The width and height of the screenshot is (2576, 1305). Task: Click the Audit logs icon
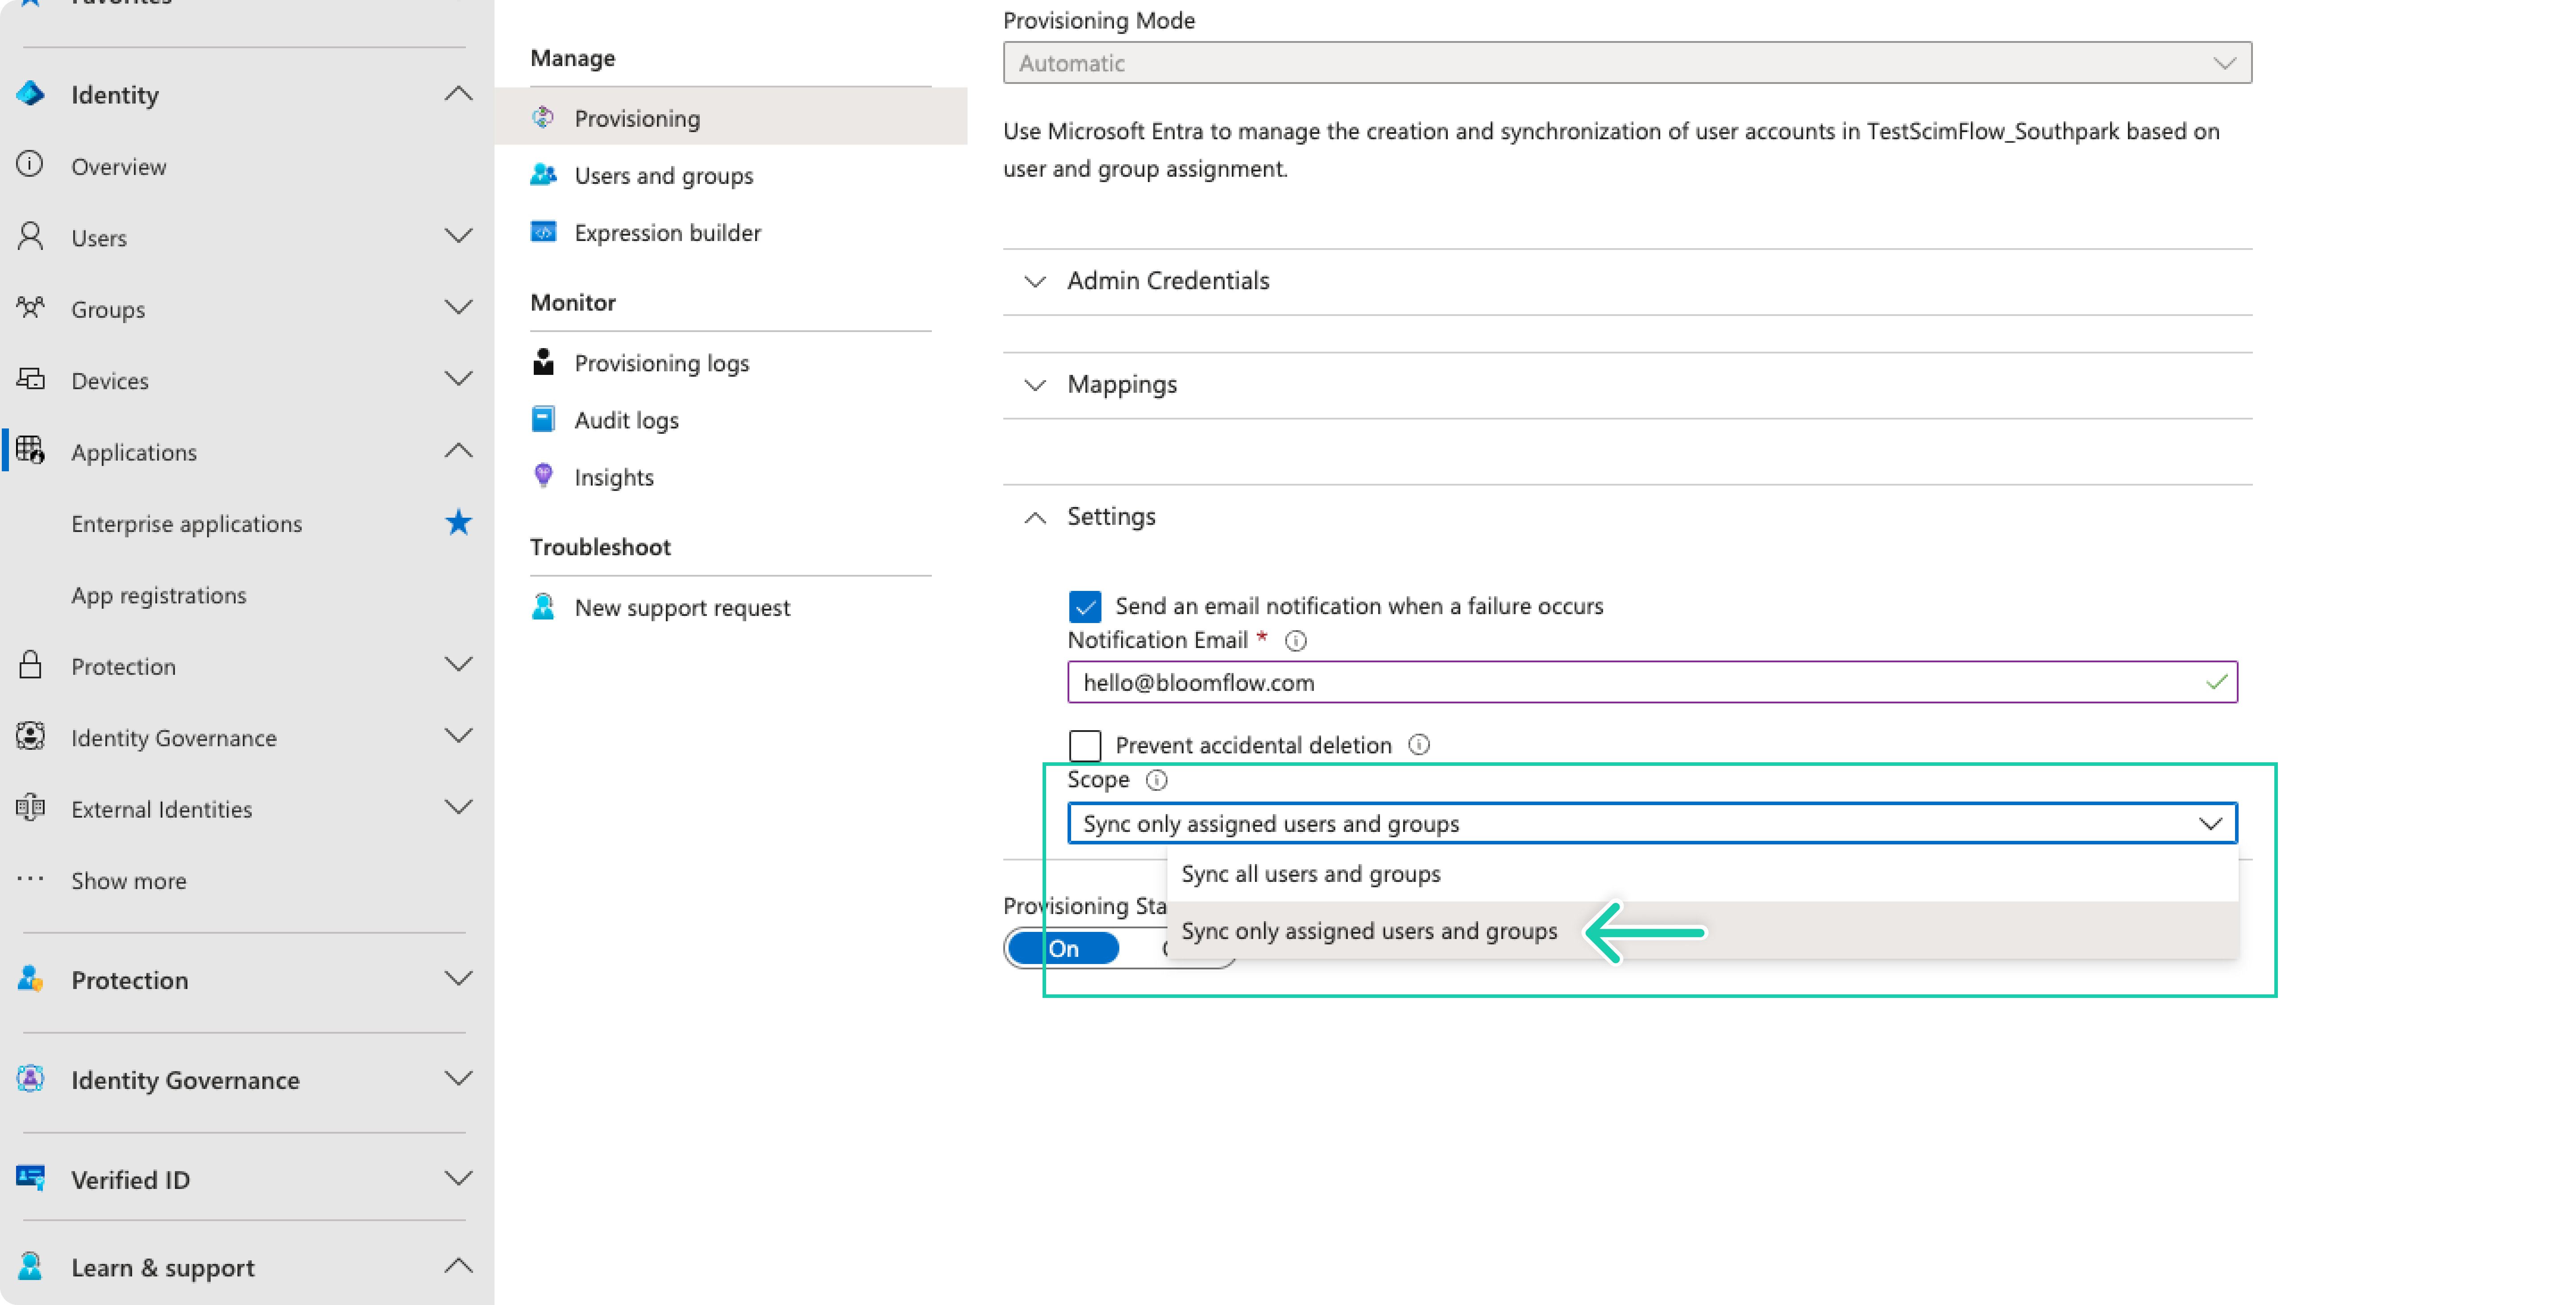[x=543, y=419]
